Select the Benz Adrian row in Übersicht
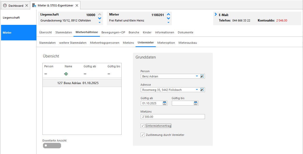Image resolution: width=303 pixels, height=154 pixels. click(x=82, y=83)
